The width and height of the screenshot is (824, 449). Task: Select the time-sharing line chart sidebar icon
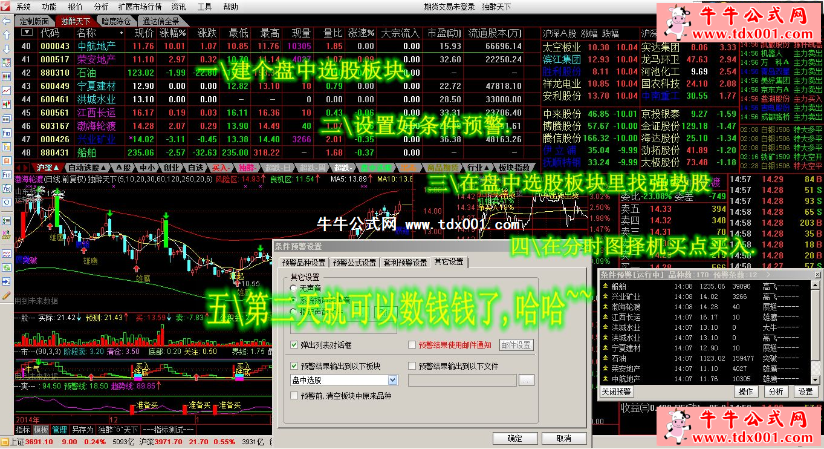click(6, 90)
